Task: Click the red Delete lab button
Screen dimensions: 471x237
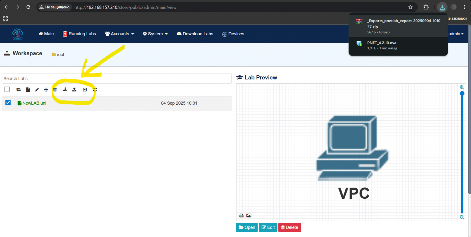Action: [290, 227]
